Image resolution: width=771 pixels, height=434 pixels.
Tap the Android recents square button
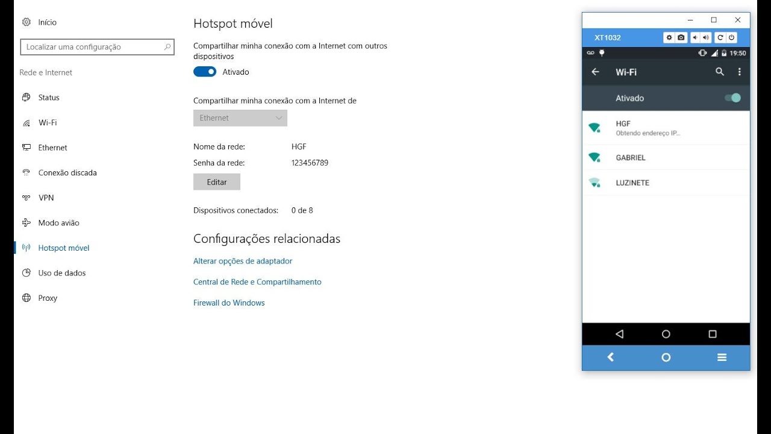click(x=713, y=334)
